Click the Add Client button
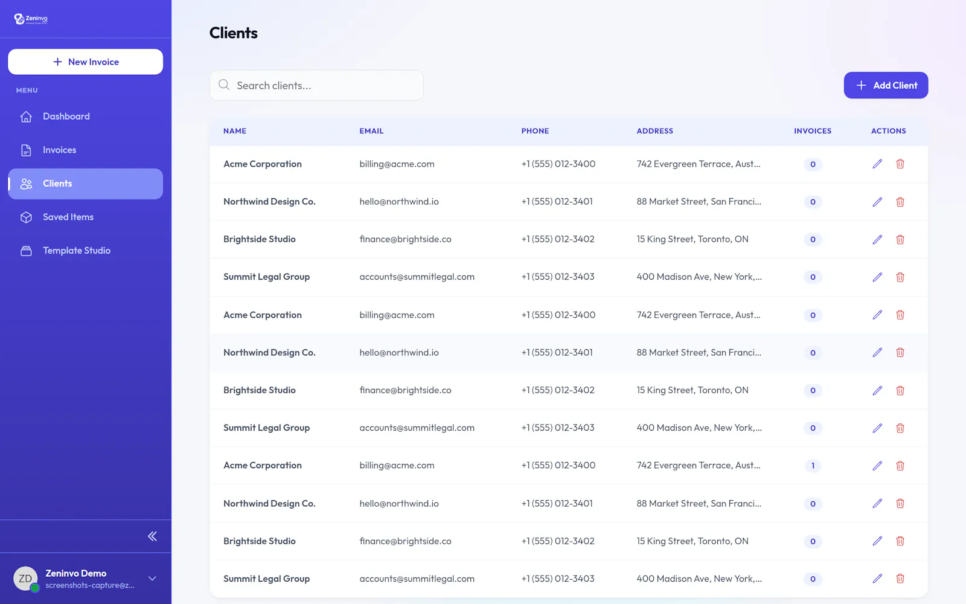Viewport: 966px width, 604px height. 886,85
